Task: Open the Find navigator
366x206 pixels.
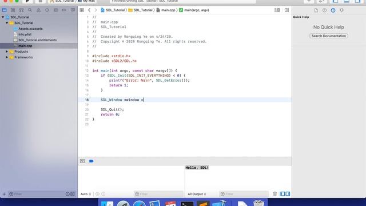Action: 30,10
